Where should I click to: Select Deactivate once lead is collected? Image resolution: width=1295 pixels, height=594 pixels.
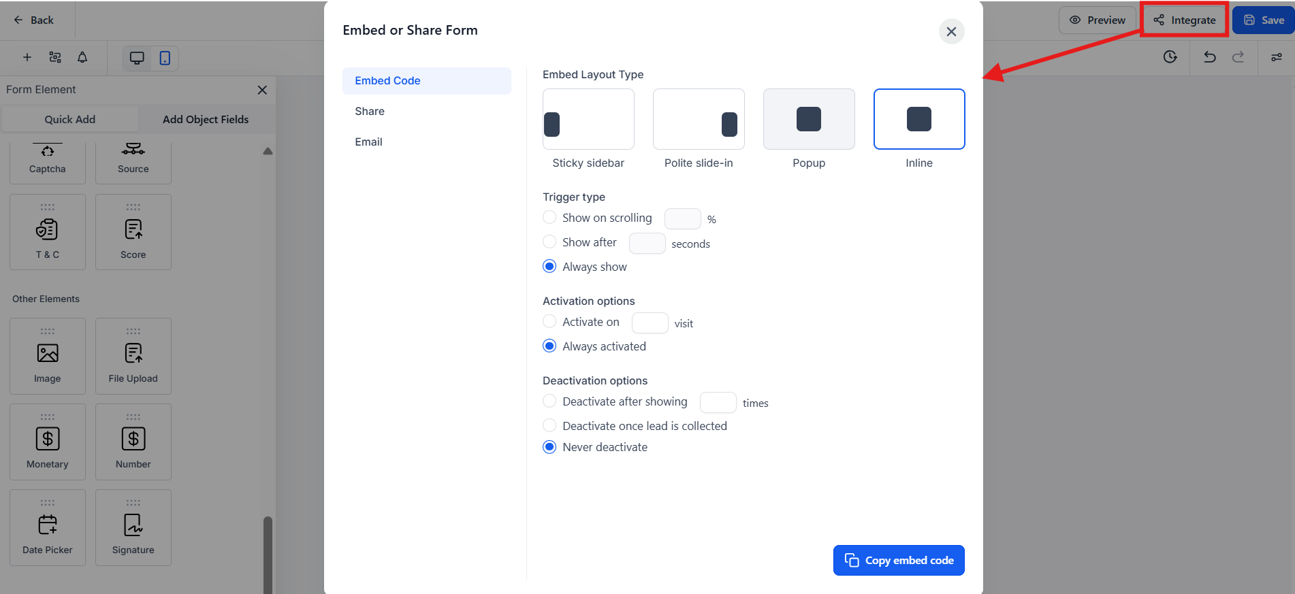click(x=549, y=426)
